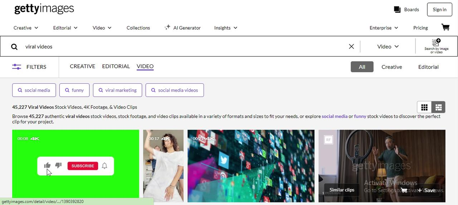Choose the social media suggestion chip
458x205 pixels.
[34, 90]
